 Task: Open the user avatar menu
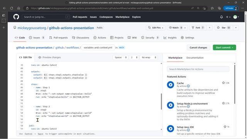[236, 17]
